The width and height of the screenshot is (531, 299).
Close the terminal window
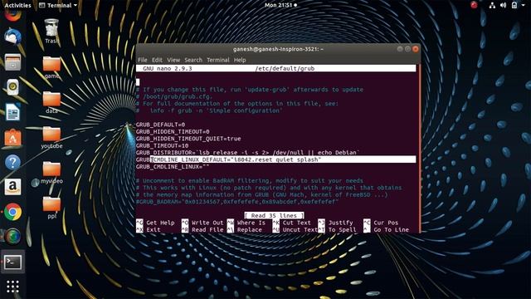(x=416, y=49)
